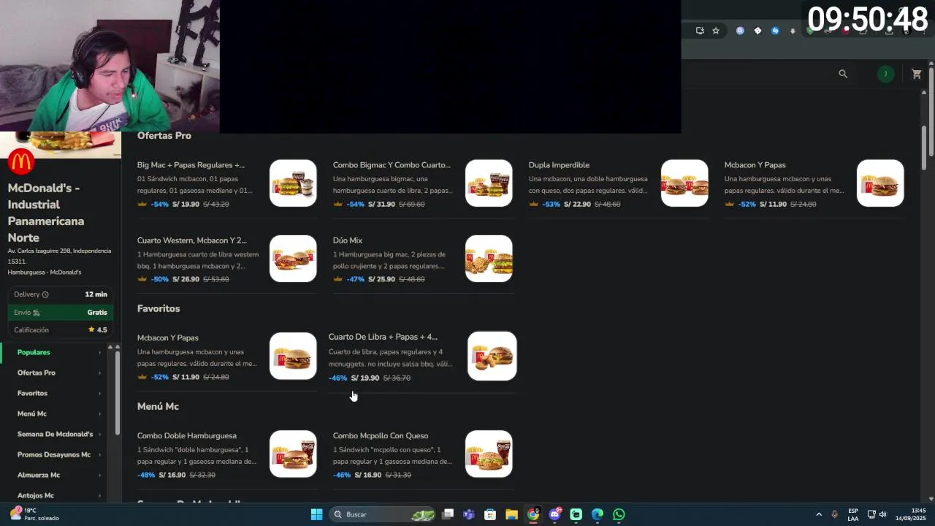
Task: Open Combo Doble Hamburguesa item
Action: coord(227,454)
